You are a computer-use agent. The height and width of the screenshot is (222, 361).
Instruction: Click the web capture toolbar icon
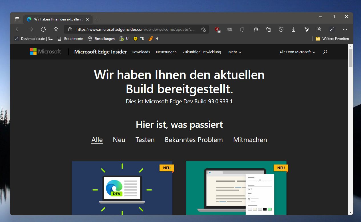pyautogui.click(x=306, y=29)
